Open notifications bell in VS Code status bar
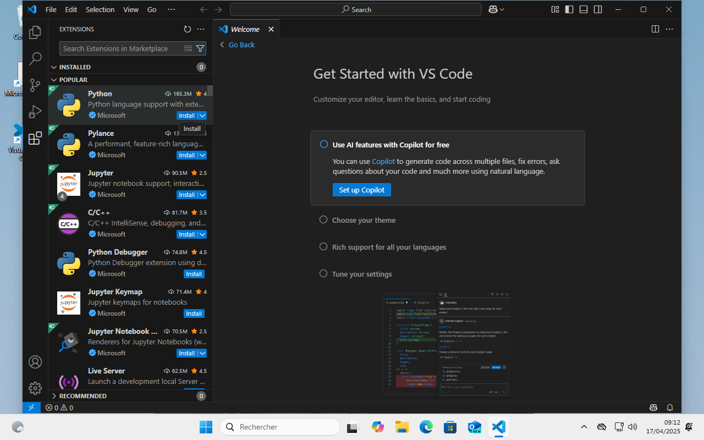704x440 pixels. tap(670, 408)
